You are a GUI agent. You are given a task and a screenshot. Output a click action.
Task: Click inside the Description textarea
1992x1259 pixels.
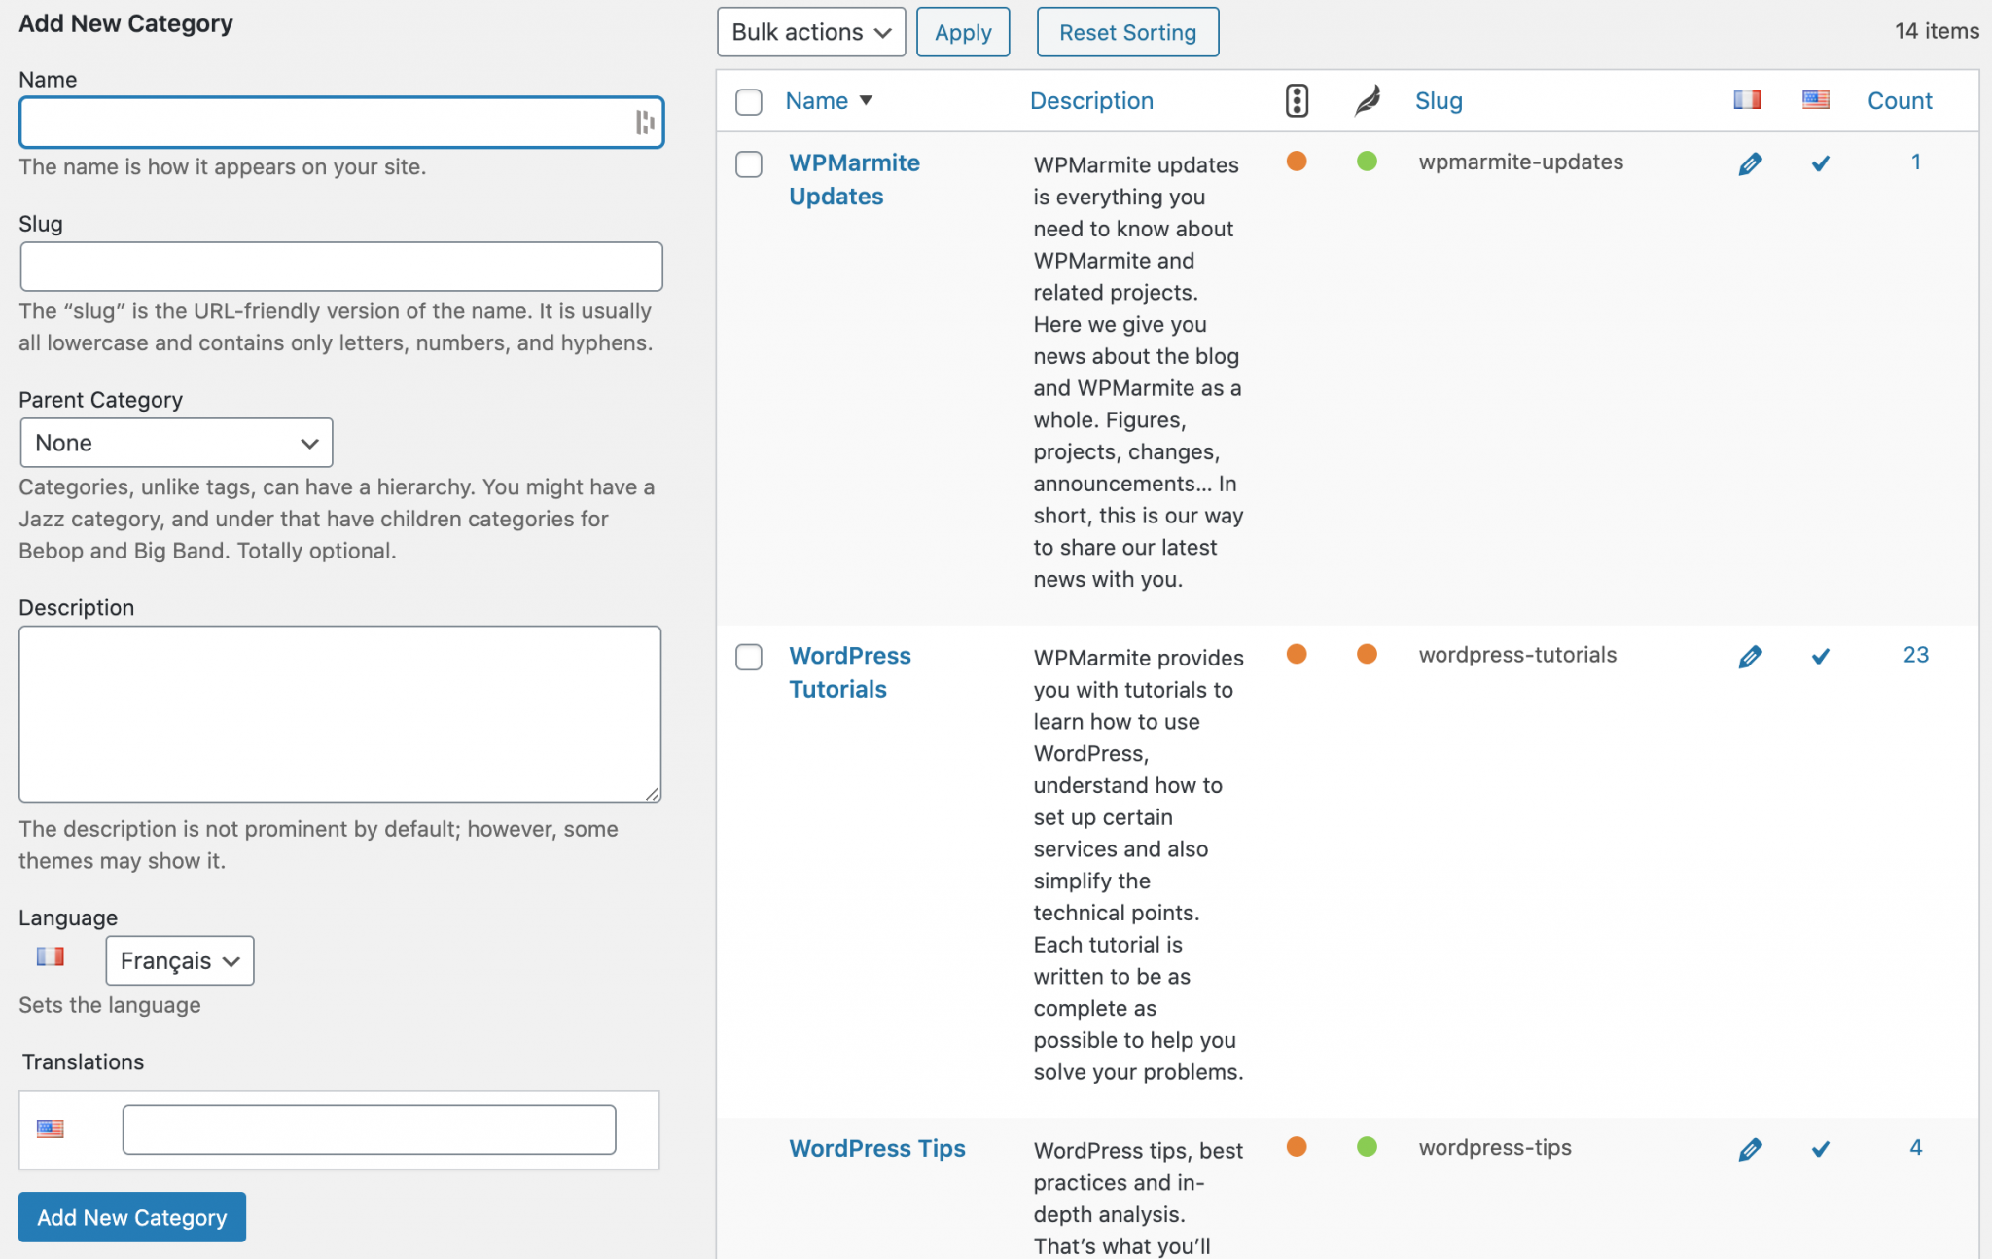click(x=339, y=715)
